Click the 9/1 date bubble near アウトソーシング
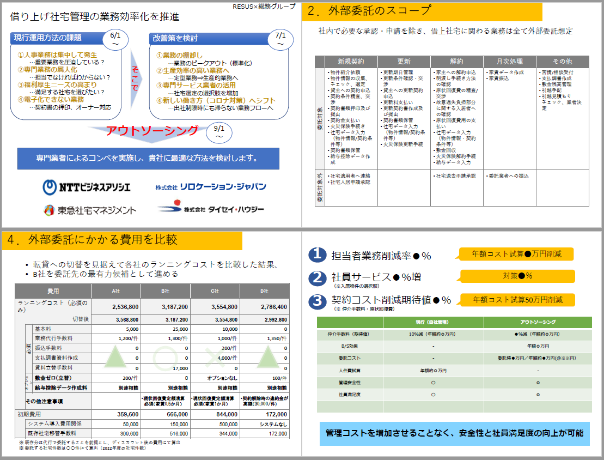 (x=219, y=132)
